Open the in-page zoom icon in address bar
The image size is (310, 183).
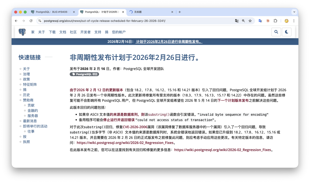(x=243, y=21)
